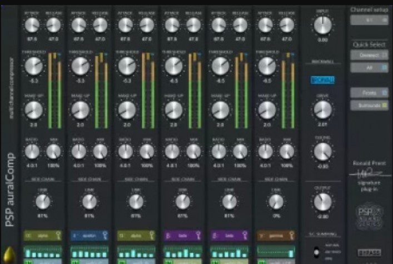Open the Channel setup dropdown

[x=369, y=20]
